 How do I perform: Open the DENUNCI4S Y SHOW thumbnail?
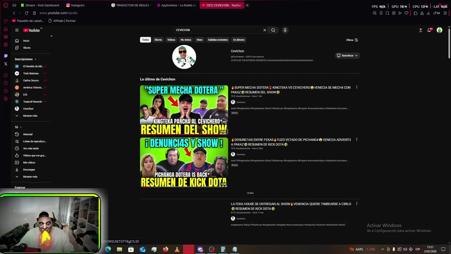click(184, 162)
